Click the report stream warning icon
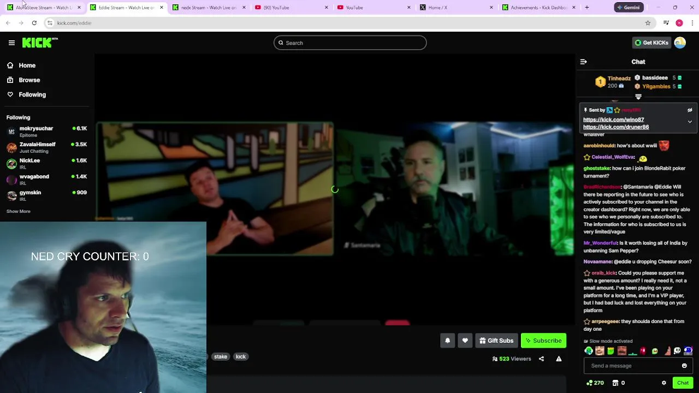Viewport: 699px width, 393px height. 559,359
